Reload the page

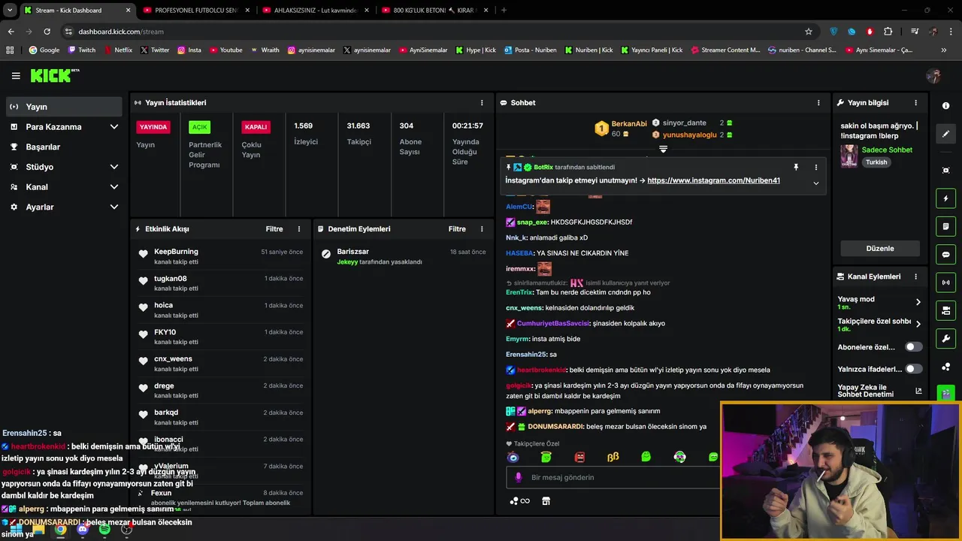tap(47, 32)
